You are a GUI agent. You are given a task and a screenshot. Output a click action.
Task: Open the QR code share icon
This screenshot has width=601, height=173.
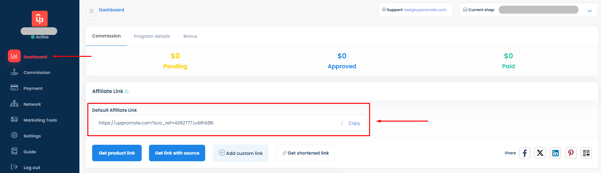pyautogui.click(x=586, y=153)
